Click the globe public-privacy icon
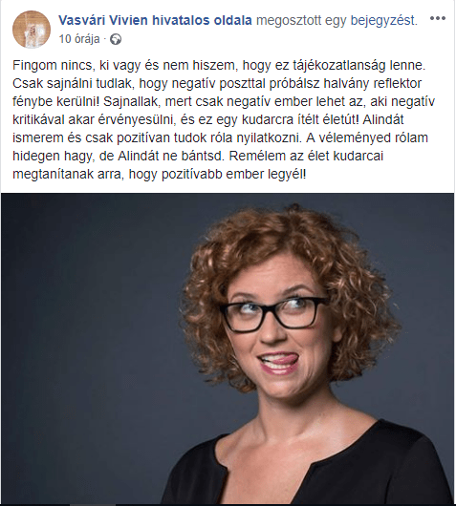Viewport: 456px width, 506px height. [x=116, y=39]
